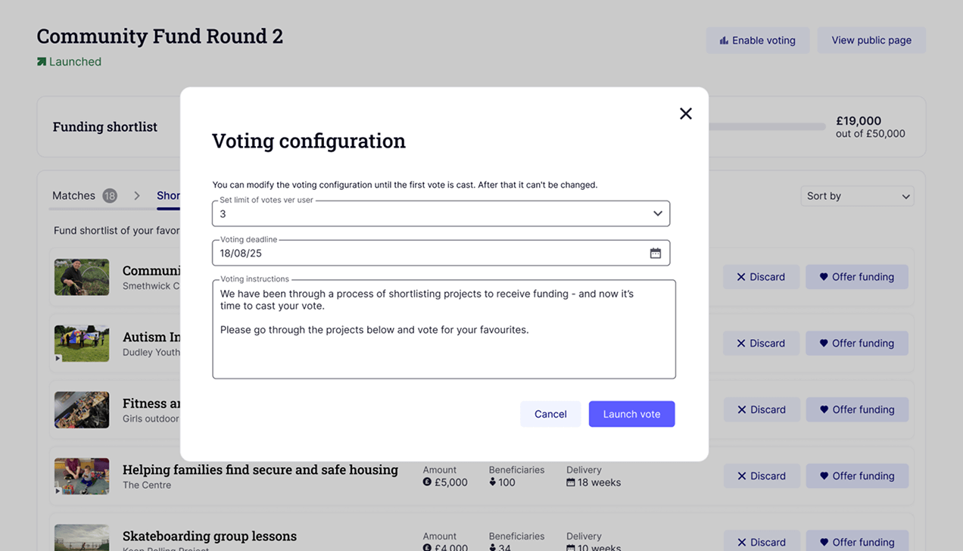Click the heart icon on the first Offer funding button
This screenshot has width=963, height=551.
(x=824, y=277)
